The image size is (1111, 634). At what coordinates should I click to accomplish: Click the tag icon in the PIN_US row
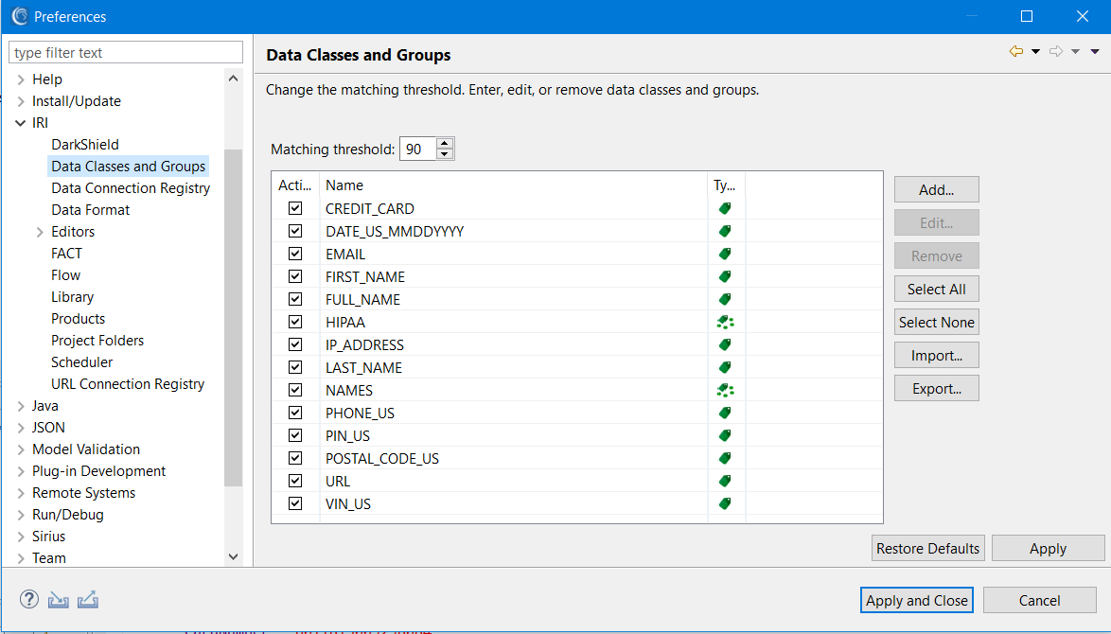(725, 435)
